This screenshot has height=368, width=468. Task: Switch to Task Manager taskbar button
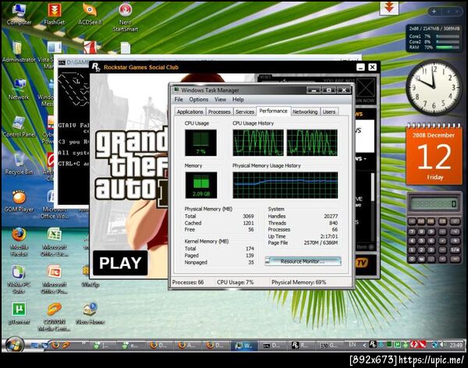pyautogui.click(x=244, y=345)
